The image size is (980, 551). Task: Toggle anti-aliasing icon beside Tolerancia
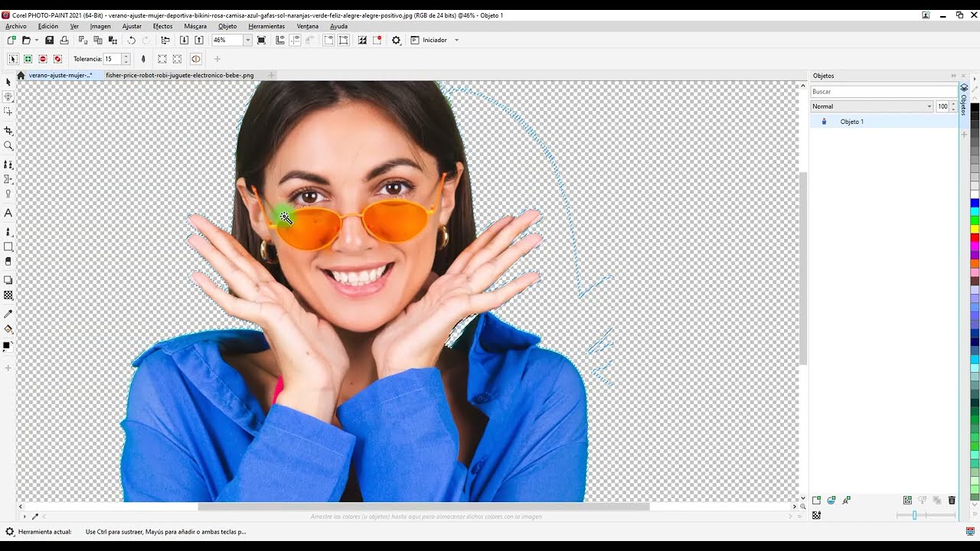pos(143,59)
